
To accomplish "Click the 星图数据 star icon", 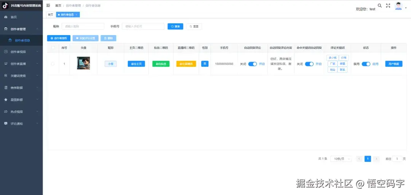I will (x=6, y=100).
